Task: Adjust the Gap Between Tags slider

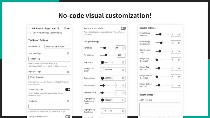Action: [x=162, y=51]
